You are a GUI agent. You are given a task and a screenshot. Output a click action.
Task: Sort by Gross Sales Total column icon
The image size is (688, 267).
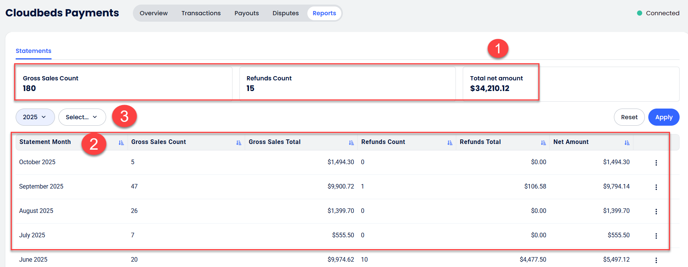[351, 142]
